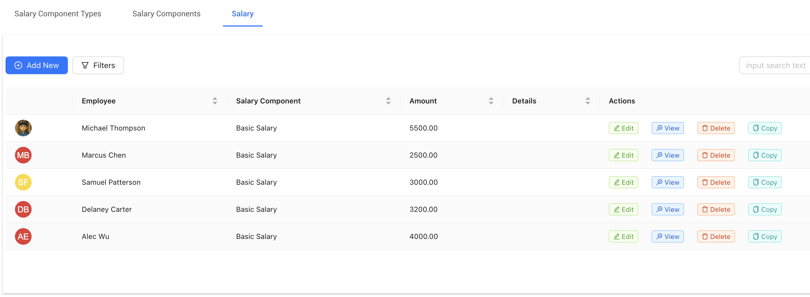The height and width of the screenshot is (297, 810).
Task: Click the plus icon on Add New
Action: (x=18, y=65)
